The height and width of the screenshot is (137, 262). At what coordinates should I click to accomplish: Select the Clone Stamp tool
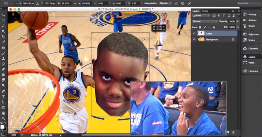coord(3,59)
